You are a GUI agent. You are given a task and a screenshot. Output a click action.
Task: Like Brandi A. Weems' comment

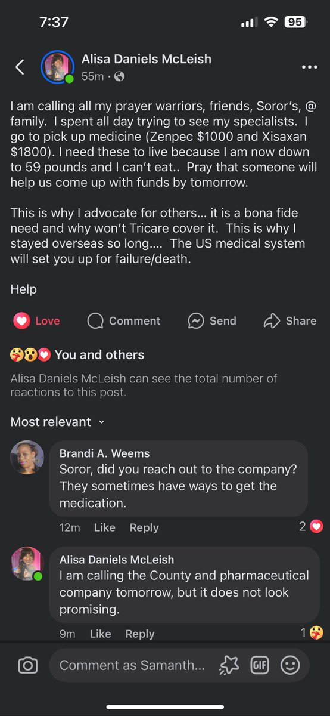[105, 527]
